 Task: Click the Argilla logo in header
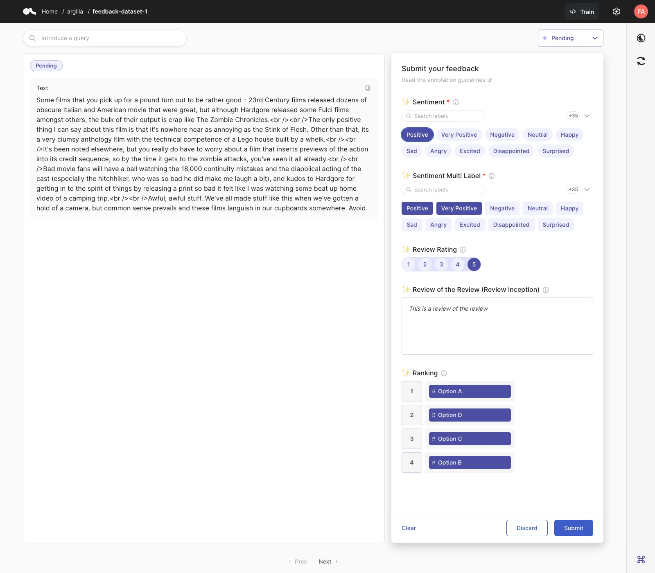pyautogui.click(x=29, y=11)
